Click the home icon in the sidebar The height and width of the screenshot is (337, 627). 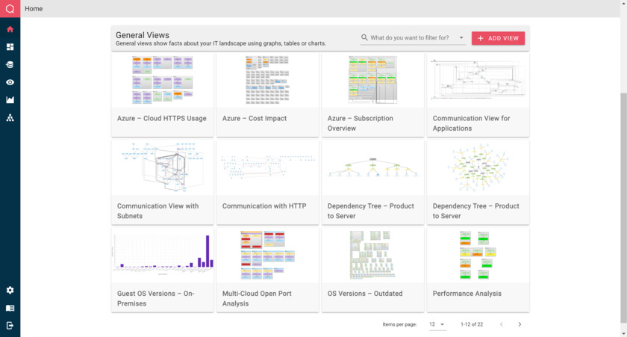pos(10,29)
